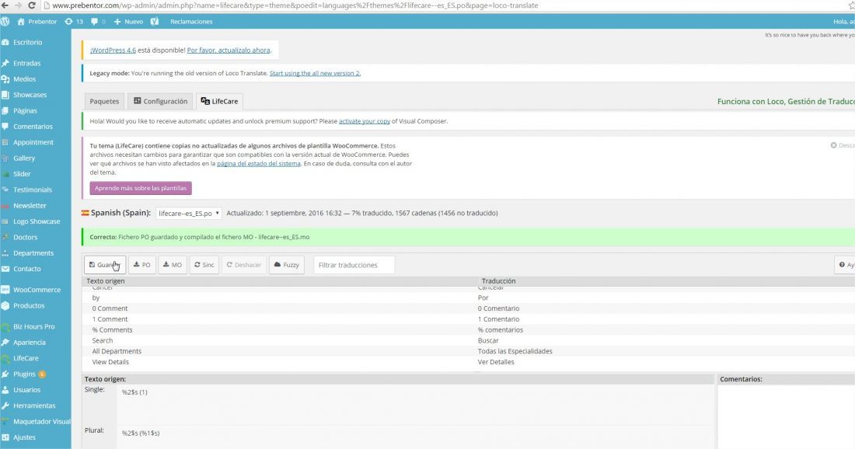The height and width of the screenshot is (449, 855).
Task: Click the Filtrar traducciones search field
Action: pos(354,265)
